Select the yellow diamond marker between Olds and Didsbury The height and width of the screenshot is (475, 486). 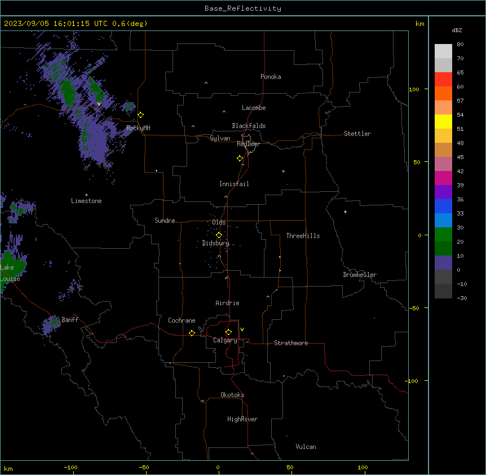coord(219,235)
